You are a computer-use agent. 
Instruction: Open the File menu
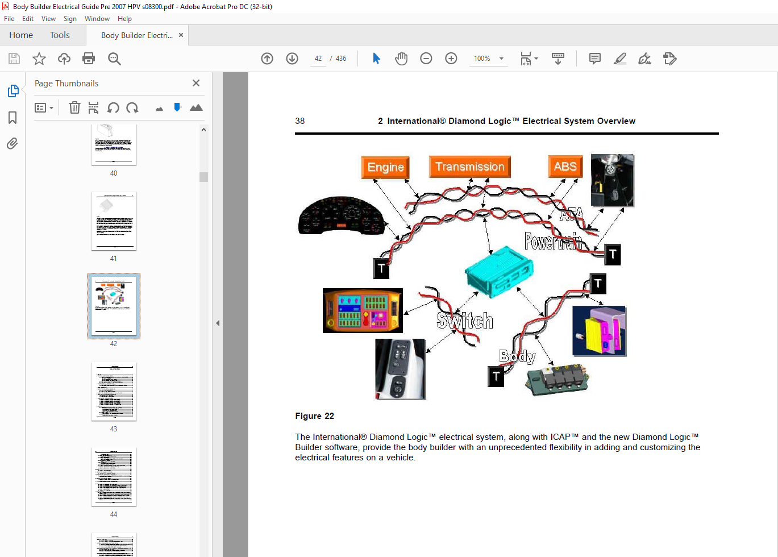click(9, 19)
